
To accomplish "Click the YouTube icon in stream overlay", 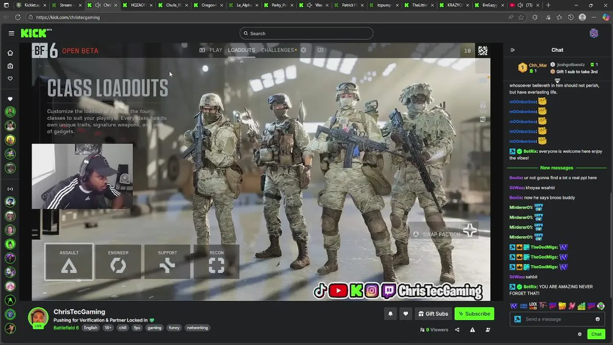I will (338, 290).
